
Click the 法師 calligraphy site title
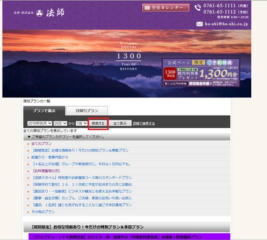coord(55,13)
